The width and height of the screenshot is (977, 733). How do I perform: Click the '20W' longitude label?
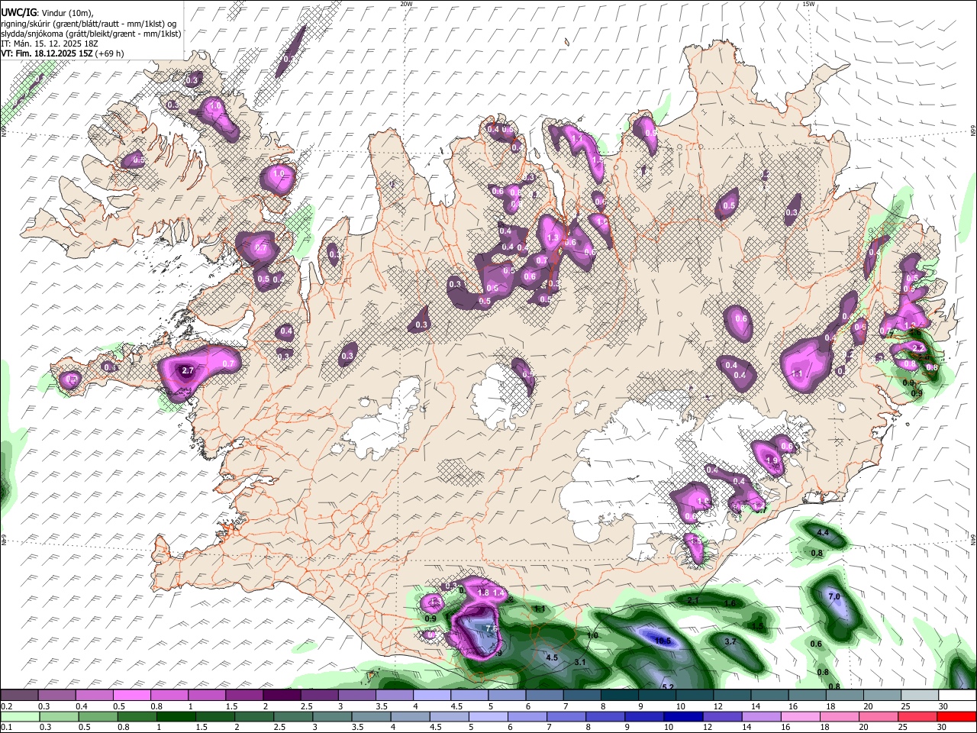(x=406, y=4)
